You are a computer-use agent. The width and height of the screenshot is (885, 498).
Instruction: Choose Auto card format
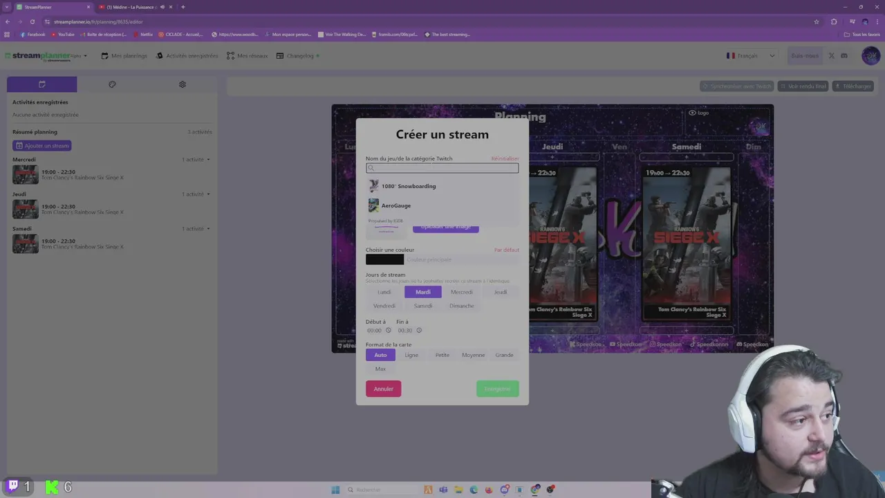pyautogui.click(x=380, y=355)
